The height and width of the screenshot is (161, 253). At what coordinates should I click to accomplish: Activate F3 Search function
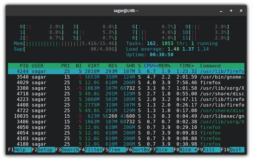click(67, 150)
